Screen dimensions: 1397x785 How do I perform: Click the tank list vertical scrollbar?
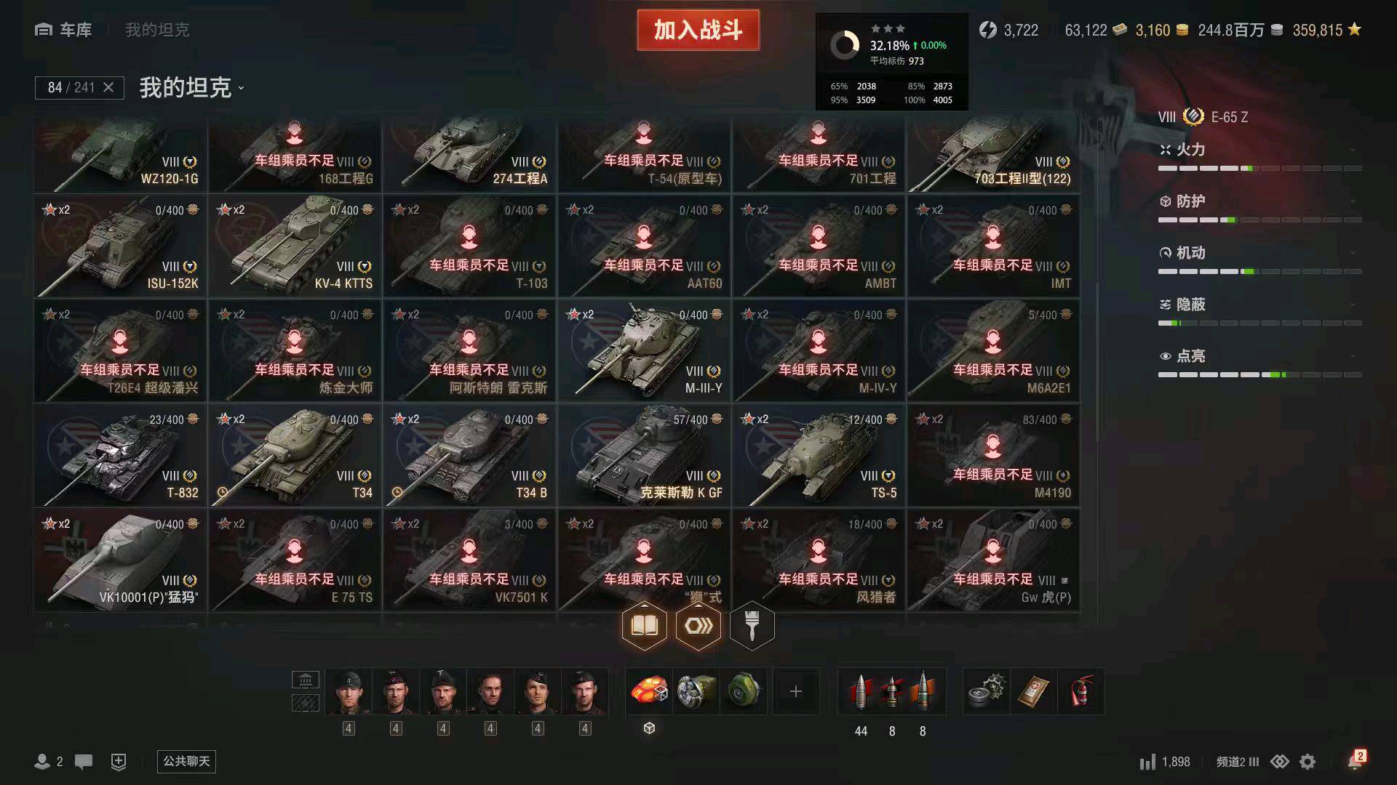pyautogui.click(x=1097, y=361)
